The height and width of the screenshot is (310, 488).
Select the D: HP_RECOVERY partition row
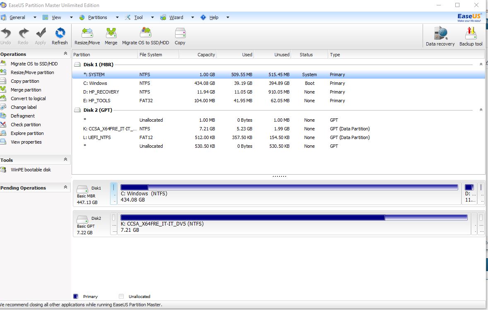tap(278, 92)
